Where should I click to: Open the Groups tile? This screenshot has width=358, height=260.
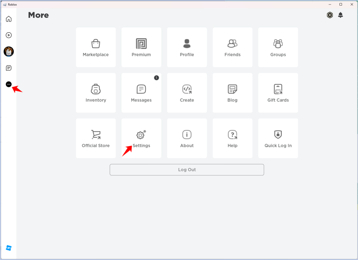click(x=278, y=47)
